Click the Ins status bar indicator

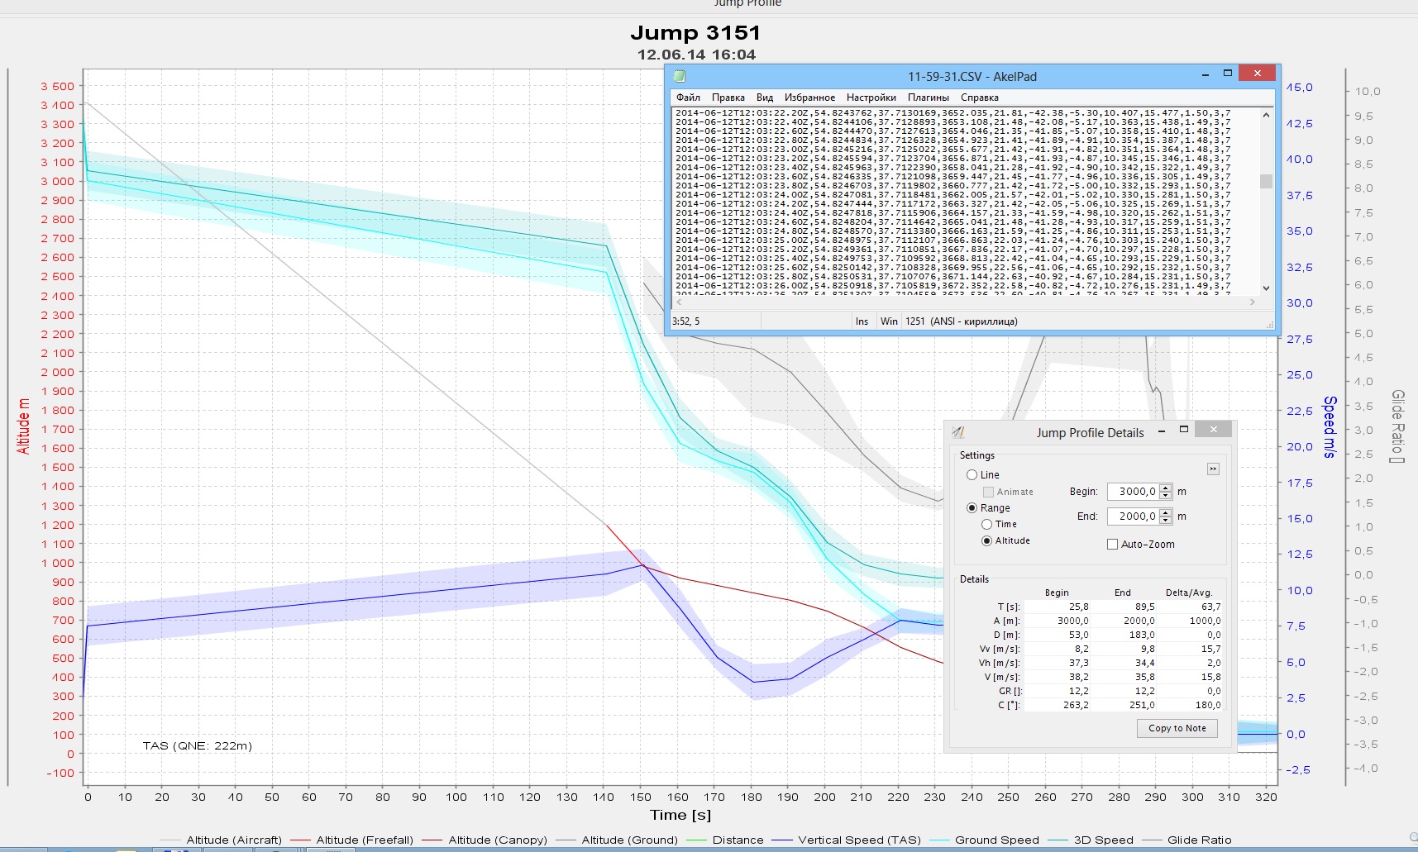click(x=862, y=321)
